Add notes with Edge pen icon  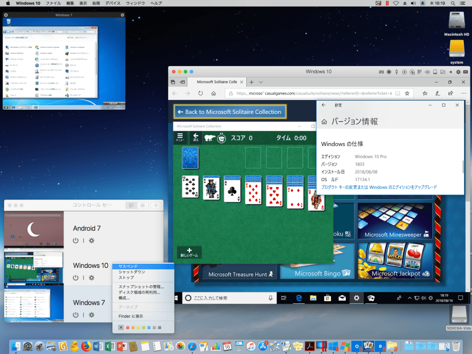(438, 93)
